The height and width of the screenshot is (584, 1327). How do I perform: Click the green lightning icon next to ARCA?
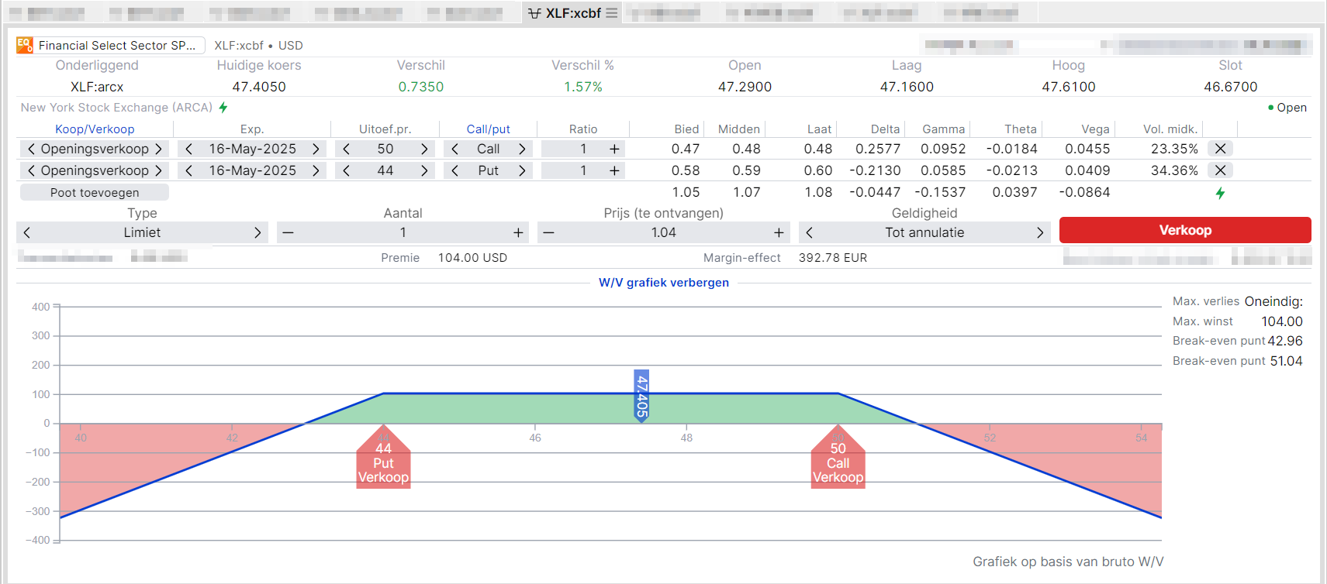[x=223, y=107]
